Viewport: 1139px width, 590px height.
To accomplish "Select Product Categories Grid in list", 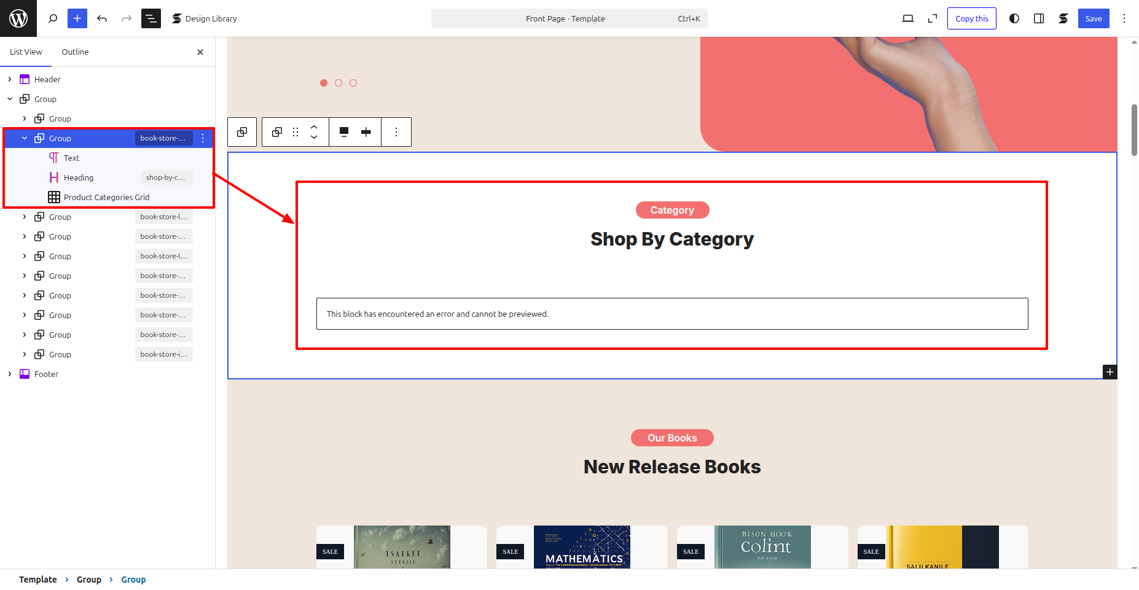I will (x=106, y=197).
